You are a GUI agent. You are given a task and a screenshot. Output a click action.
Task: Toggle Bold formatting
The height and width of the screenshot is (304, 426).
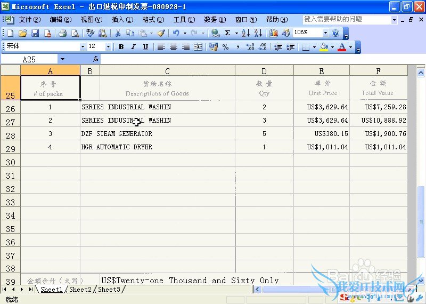point(121,47)
